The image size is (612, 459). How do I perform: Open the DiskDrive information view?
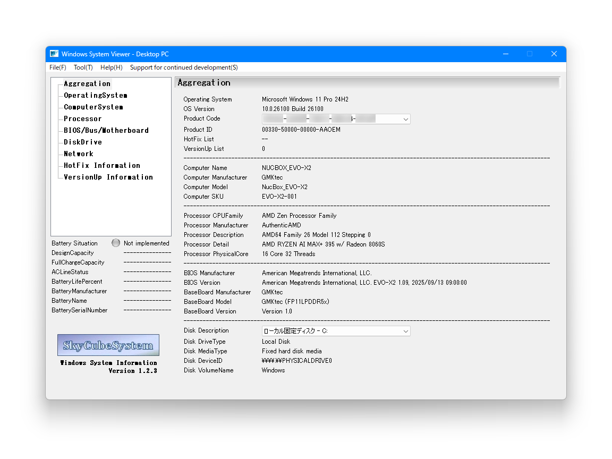(82, 142)
